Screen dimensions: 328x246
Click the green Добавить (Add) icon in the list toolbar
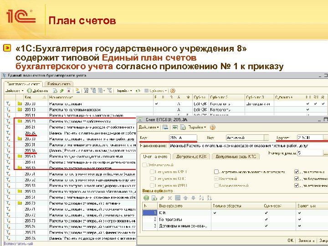point(30,91)
